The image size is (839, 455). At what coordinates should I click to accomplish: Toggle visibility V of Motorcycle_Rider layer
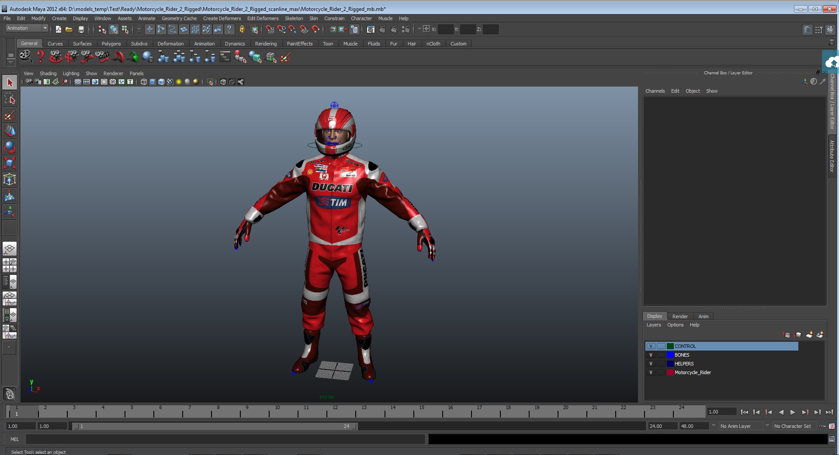click(x=651, y=372)
